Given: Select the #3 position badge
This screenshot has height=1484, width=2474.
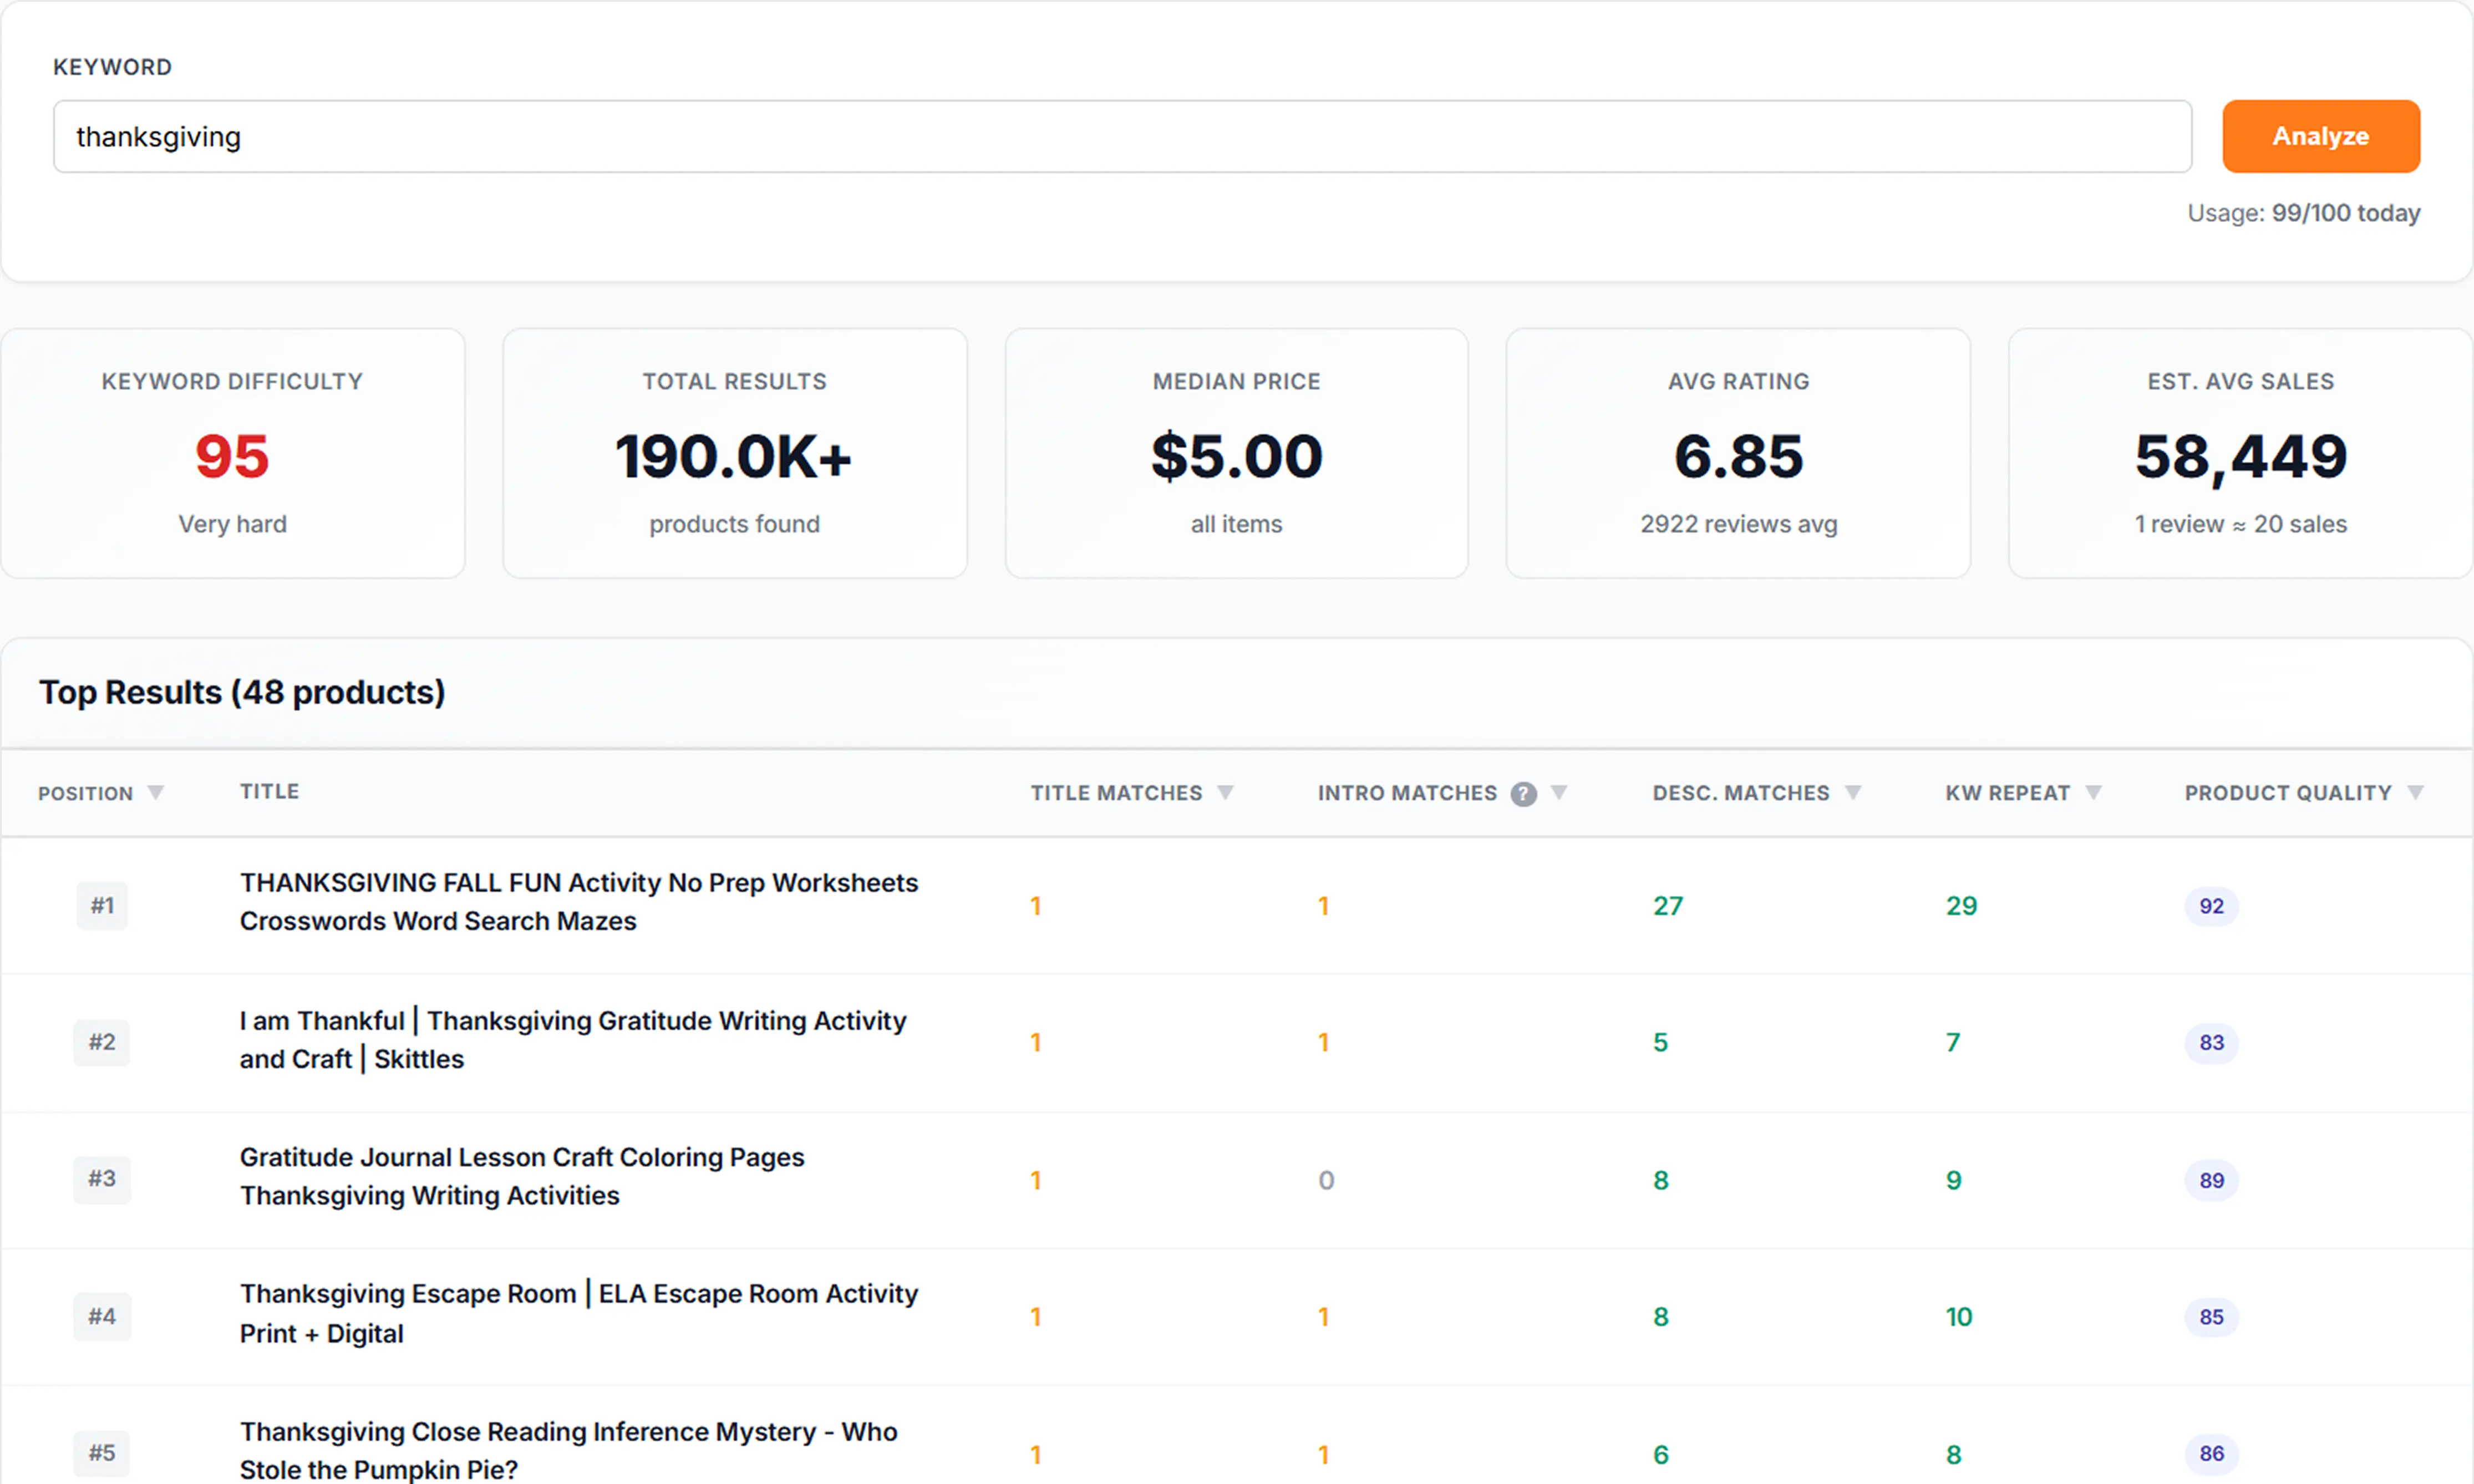Looking at the screenshot, I should click(102, 1180).
